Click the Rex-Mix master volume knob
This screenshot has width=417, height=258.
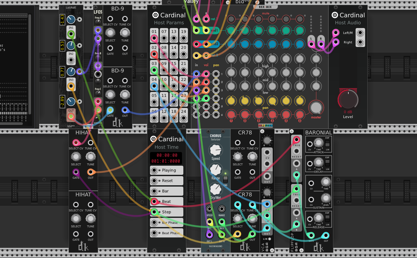pyautogui.click(x=316, y=108)
